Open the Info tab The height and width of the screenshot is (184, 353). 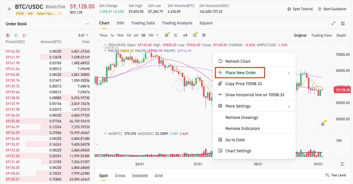coord(120,23)
